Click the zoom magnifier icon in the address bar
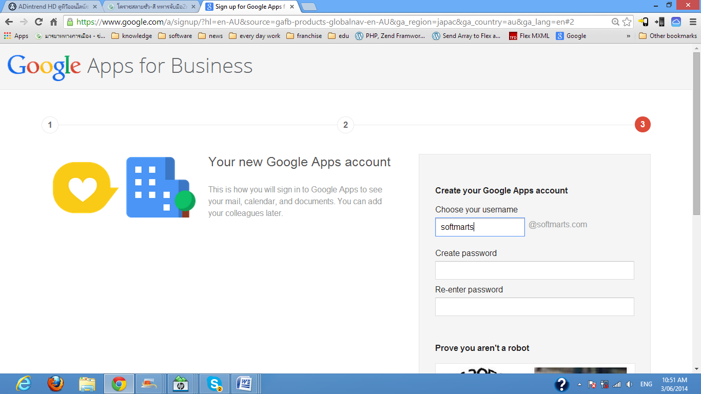The height and width of the screenshot is (394, 701). (x=615, y=22)
